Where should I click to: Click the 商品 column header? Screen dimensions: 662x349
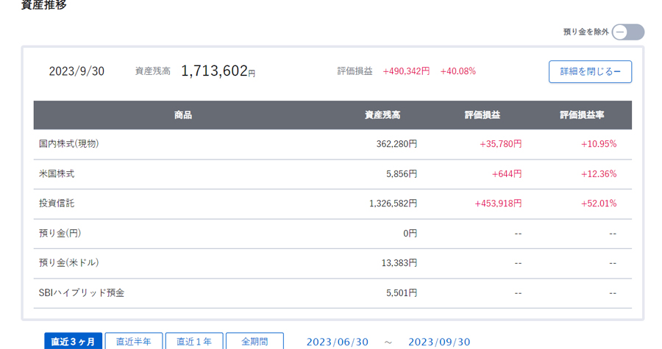[183, 115]
